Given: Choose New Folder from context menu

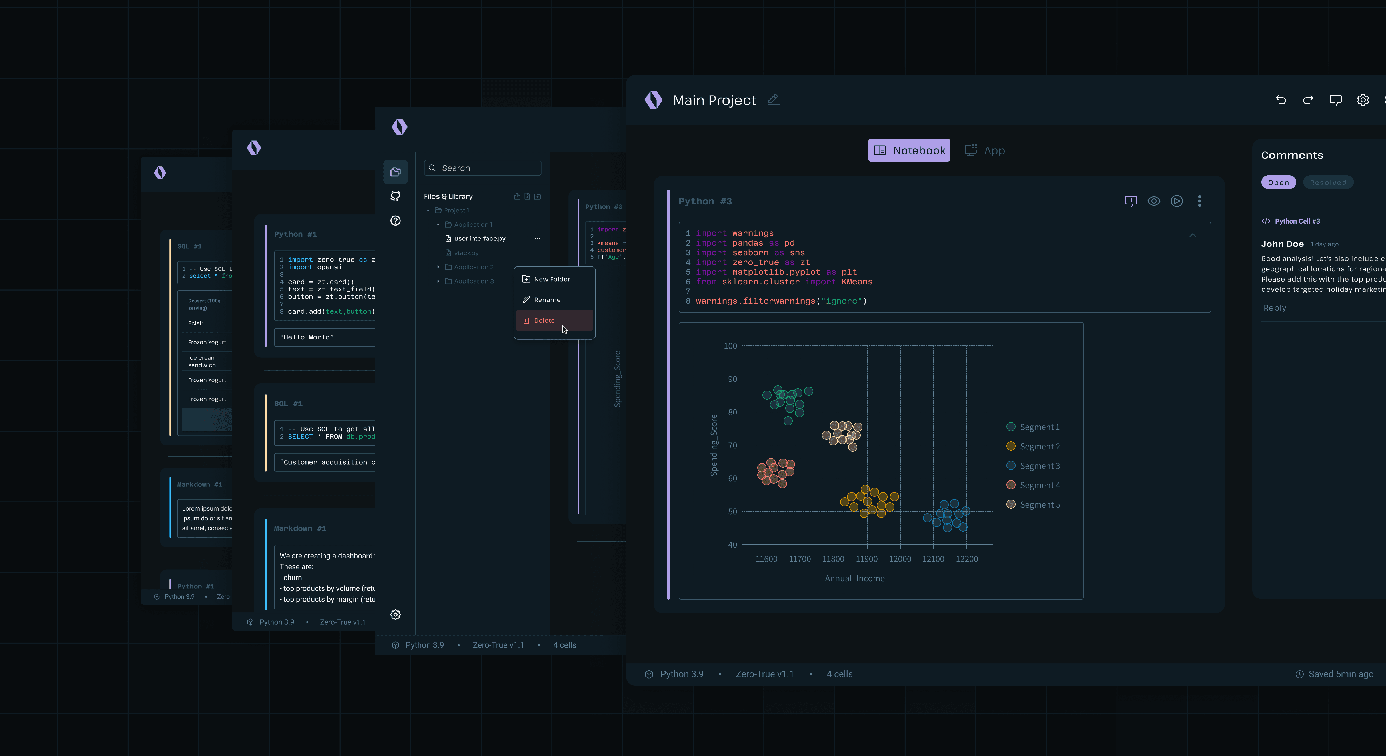Looking at the screenshot, I should pos(554,279).
